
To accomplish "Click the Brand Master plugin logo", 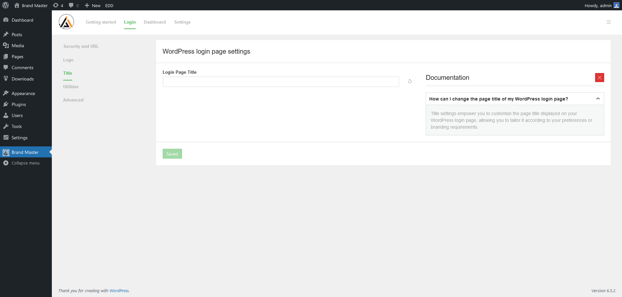I will click(66, 22).
